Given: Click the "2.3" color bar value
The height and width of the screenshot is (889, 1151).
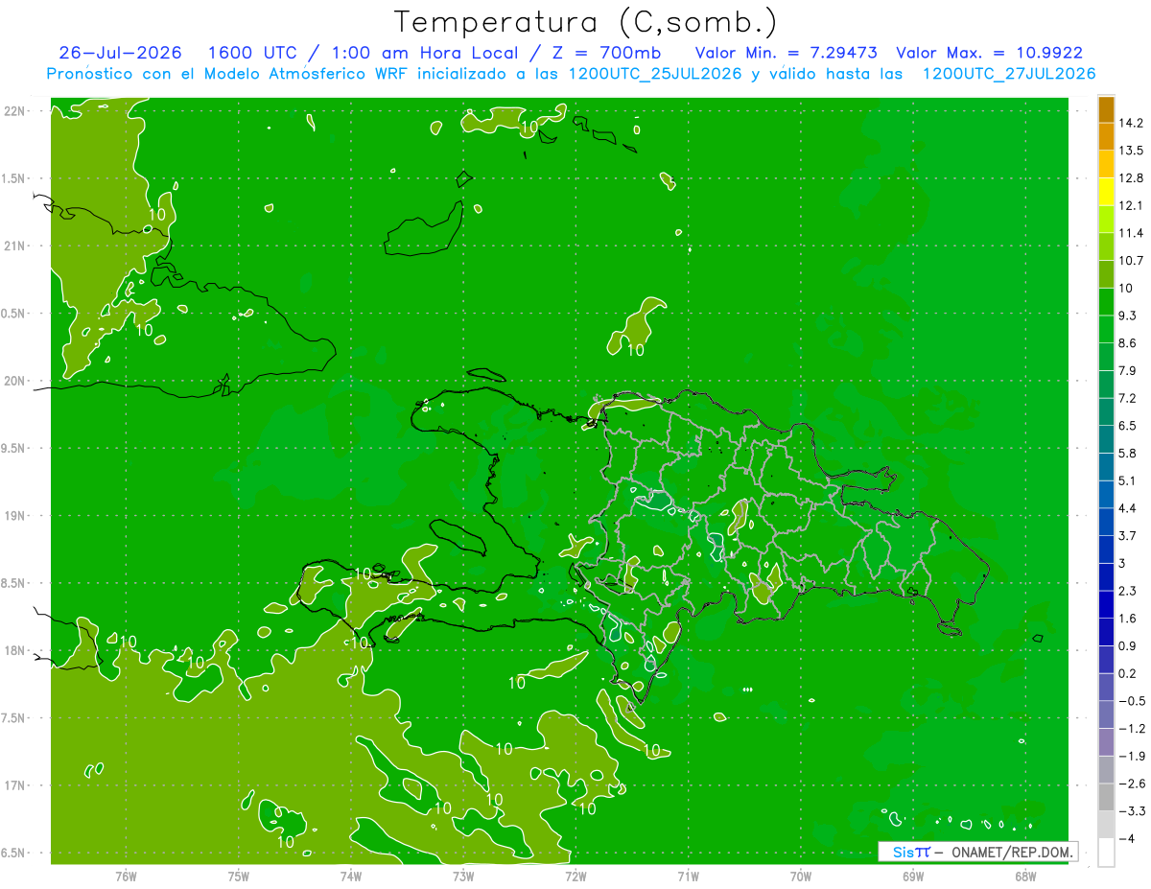Looking at the screenshot, I should 1129,591.
